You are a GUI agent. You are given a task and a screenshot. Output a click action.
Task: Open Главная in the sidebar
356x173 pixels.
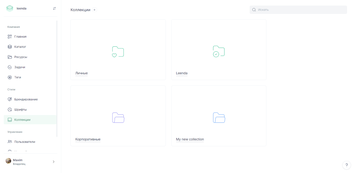click(x=20, y=37)
